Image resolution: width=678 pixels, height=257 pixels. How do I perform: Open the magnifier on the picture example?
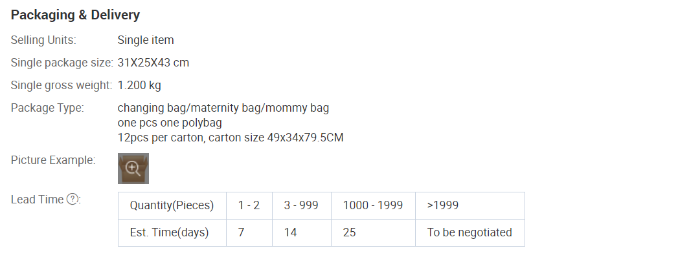pos(133,168)
